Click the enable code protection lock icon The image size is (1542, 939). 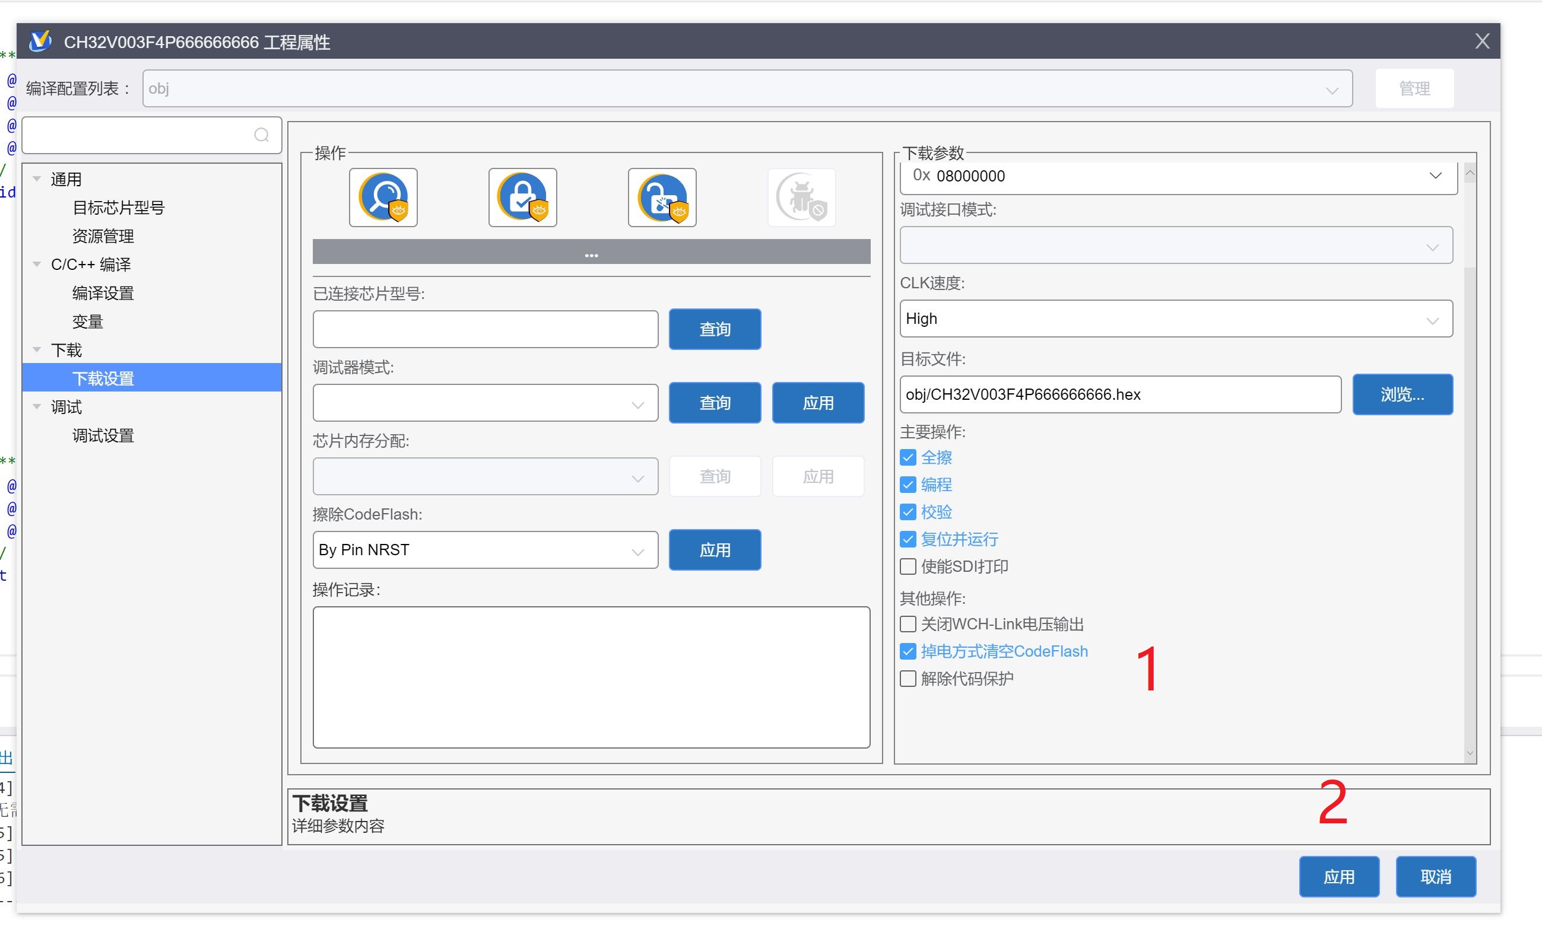[x=522, y=197]
